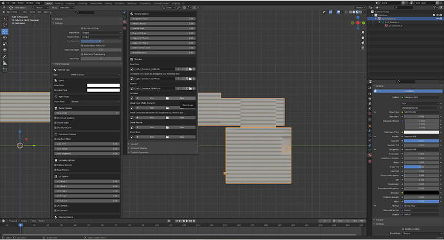The image size is (444, 240).
Task: Browse folder for Base Color texture
Action: click(190, 69)
